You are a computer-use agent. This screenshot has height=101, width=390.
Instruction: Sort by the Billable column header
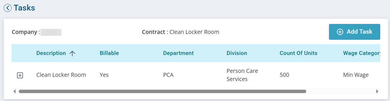109,53
